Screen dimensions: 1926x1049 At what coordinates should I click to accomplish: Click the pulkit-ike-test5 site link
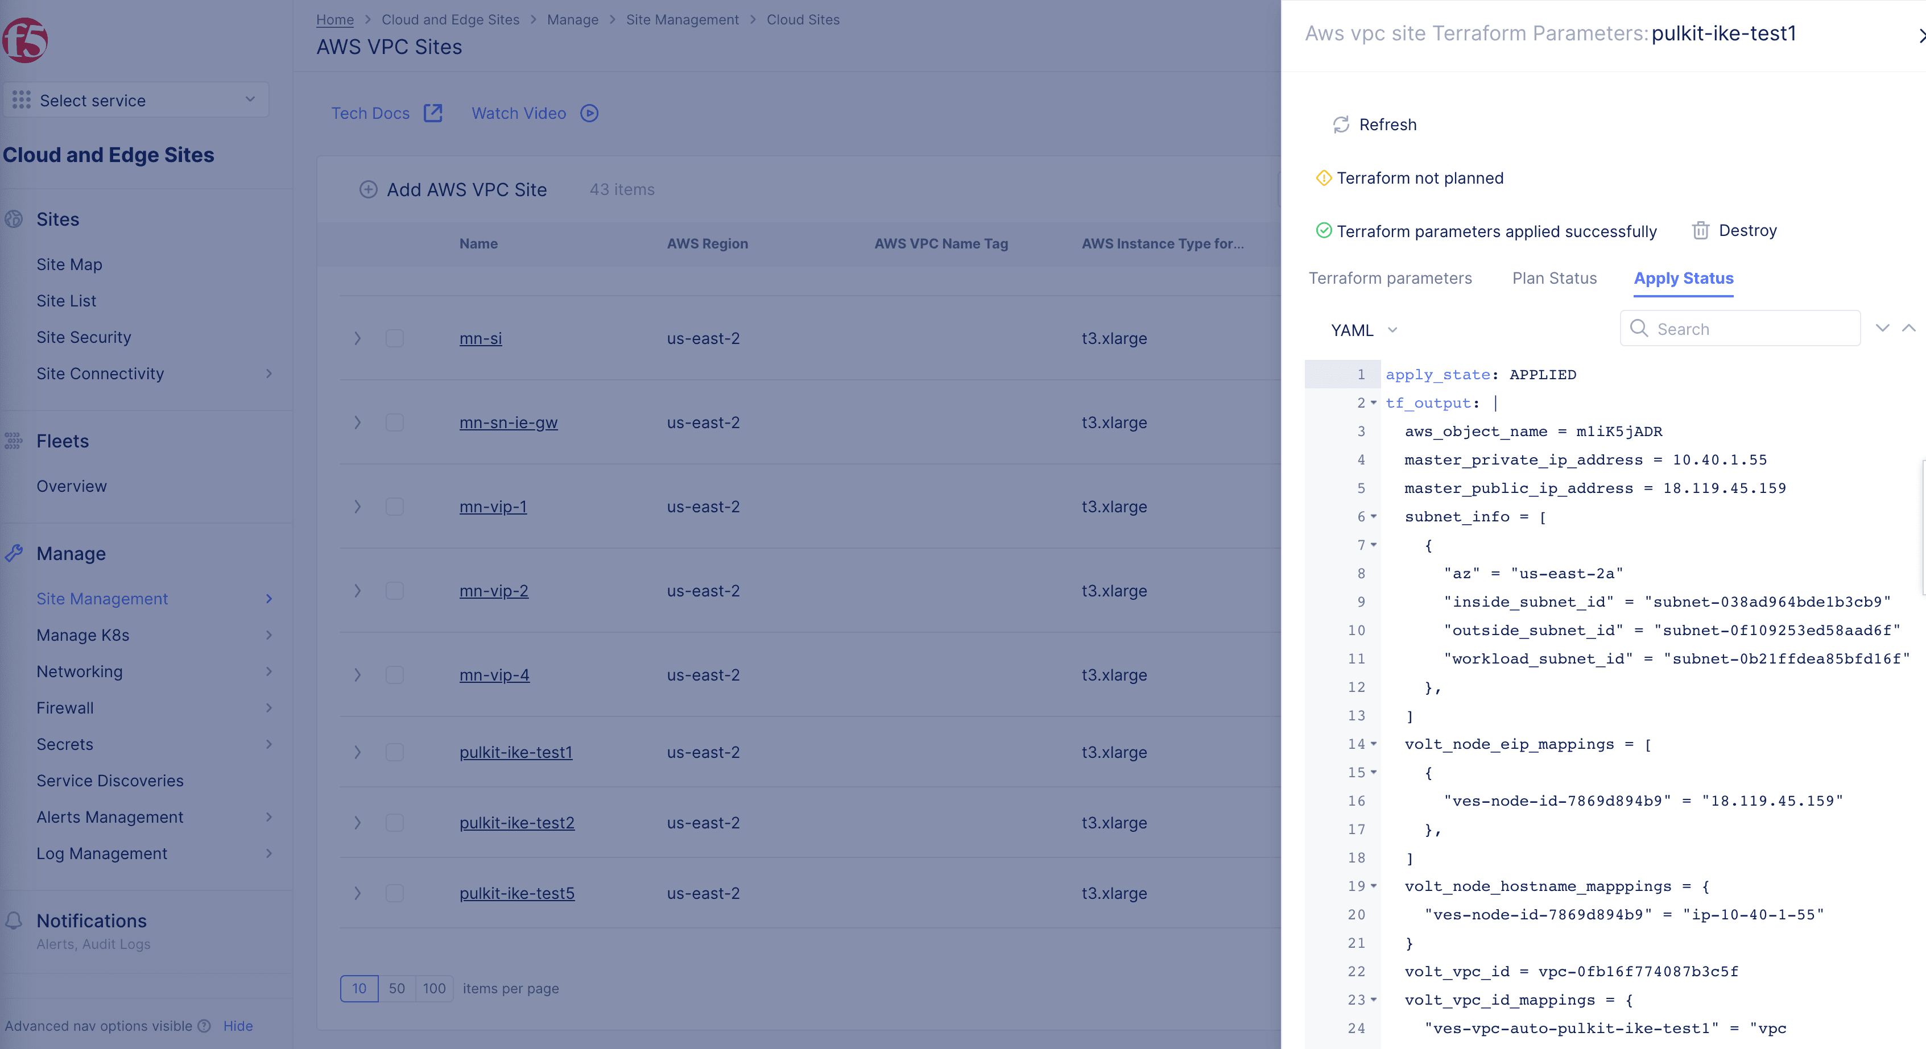pyautogui.click(x=516, y=893)
